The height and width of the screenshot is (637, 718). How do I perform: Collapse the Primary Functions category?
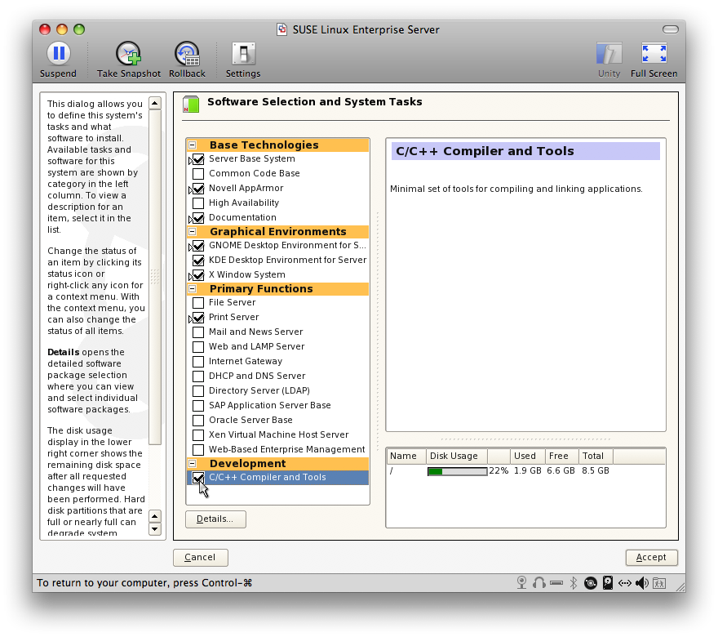[x=193, y=289]
